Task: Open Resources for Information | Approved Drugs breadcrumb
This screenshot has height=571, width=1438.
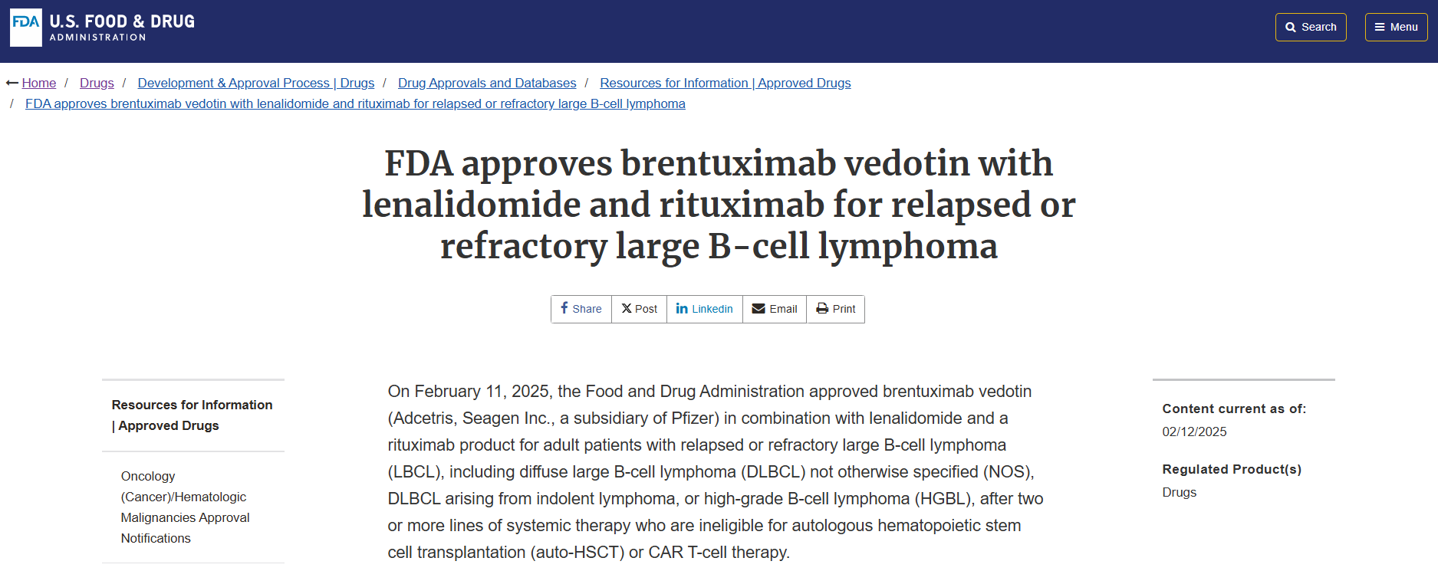Action: (726, 83)
